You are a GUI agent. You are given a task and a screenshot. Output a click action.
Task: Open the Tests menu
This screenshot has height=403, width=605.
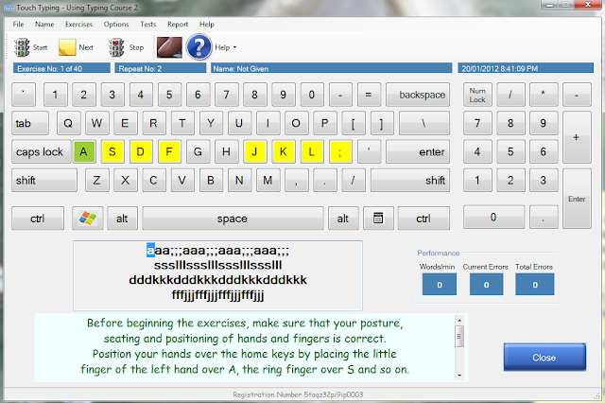click(x=148, y=25)
